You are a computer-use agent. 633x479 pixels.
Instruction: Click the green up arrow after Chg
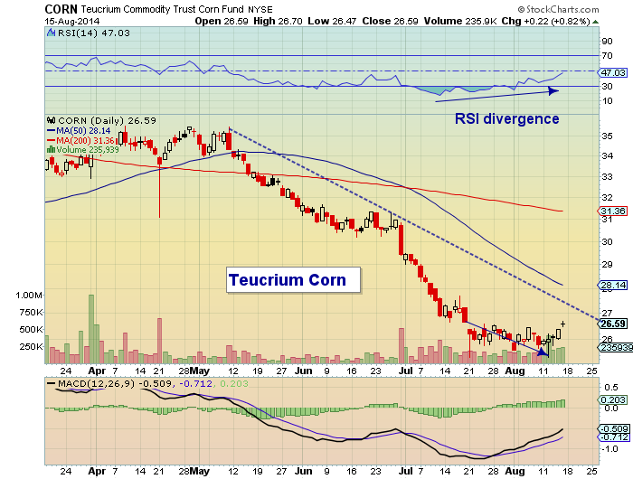(595, 22)
